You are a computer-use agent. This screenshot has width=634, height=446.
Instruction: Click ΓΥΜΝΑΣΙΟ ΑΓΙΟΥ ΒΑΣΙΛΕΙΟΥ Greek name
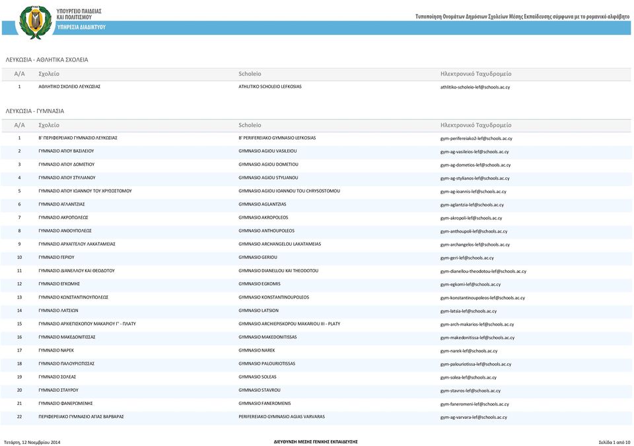[66, 151]
